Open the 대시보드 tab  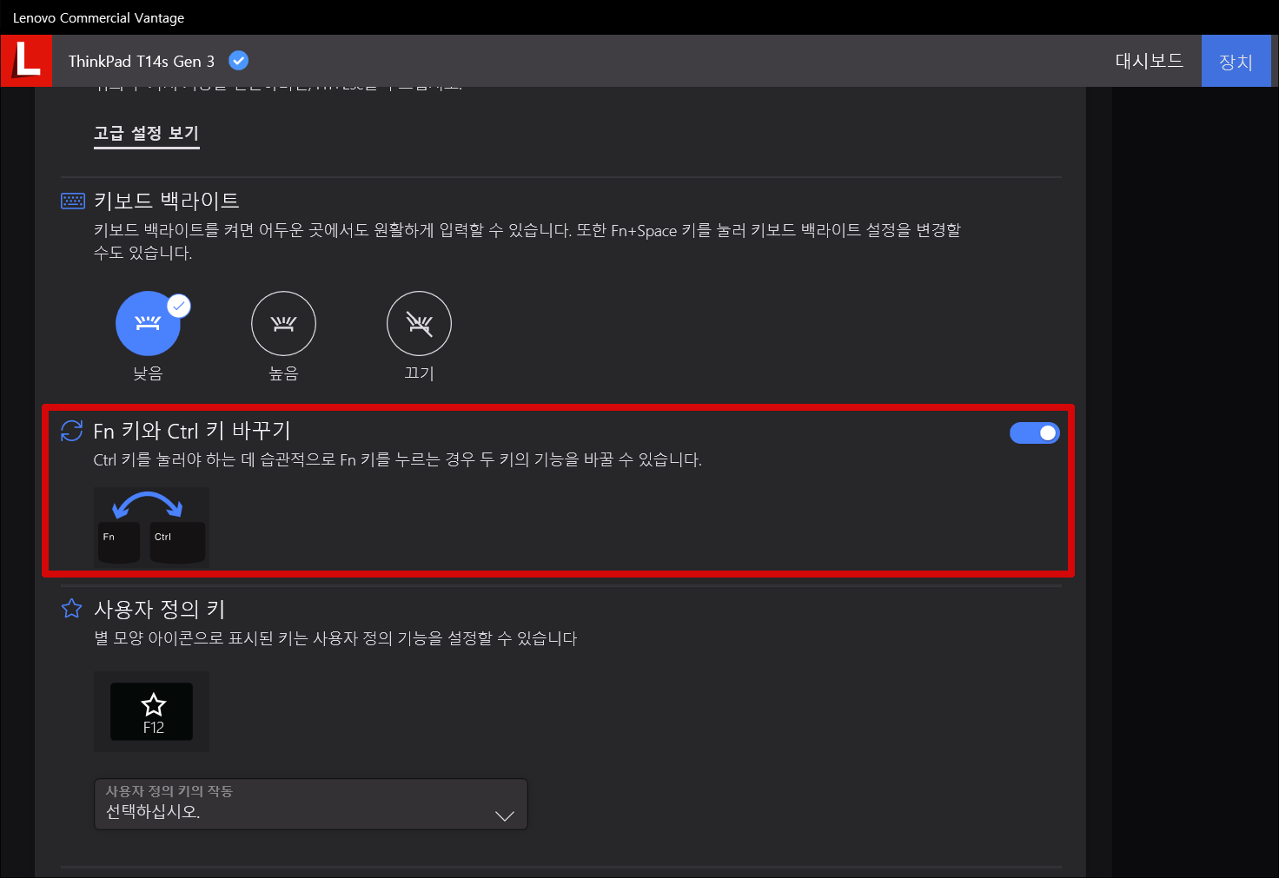1149,61
